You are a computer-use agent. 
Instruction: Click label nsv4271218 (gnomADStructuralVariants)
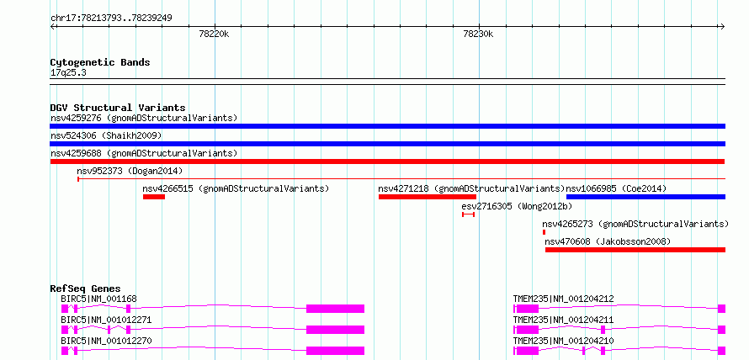pyautogui.click(x=472, y=188)
